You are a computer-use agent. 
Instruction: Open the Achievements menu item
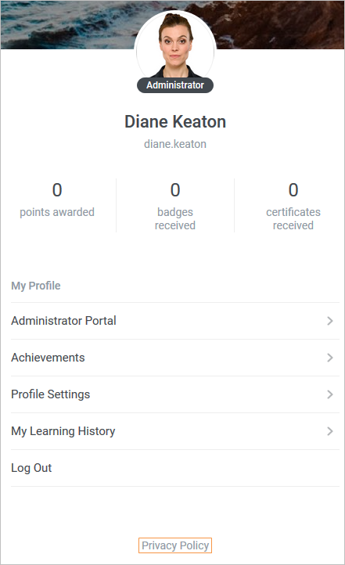pos(175,358)
